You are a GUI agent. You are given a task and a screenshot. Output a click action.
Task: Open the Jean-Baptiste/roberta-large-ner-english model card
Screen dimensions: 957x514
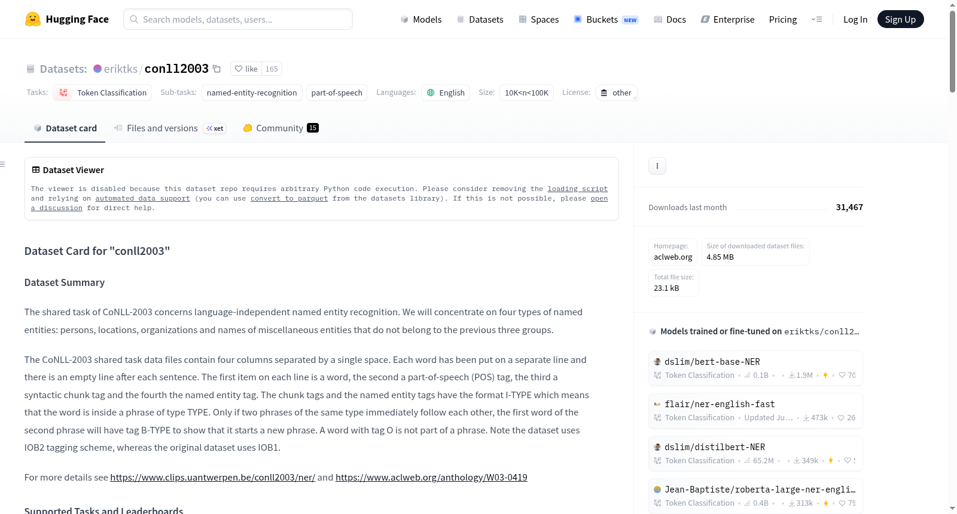755,495
